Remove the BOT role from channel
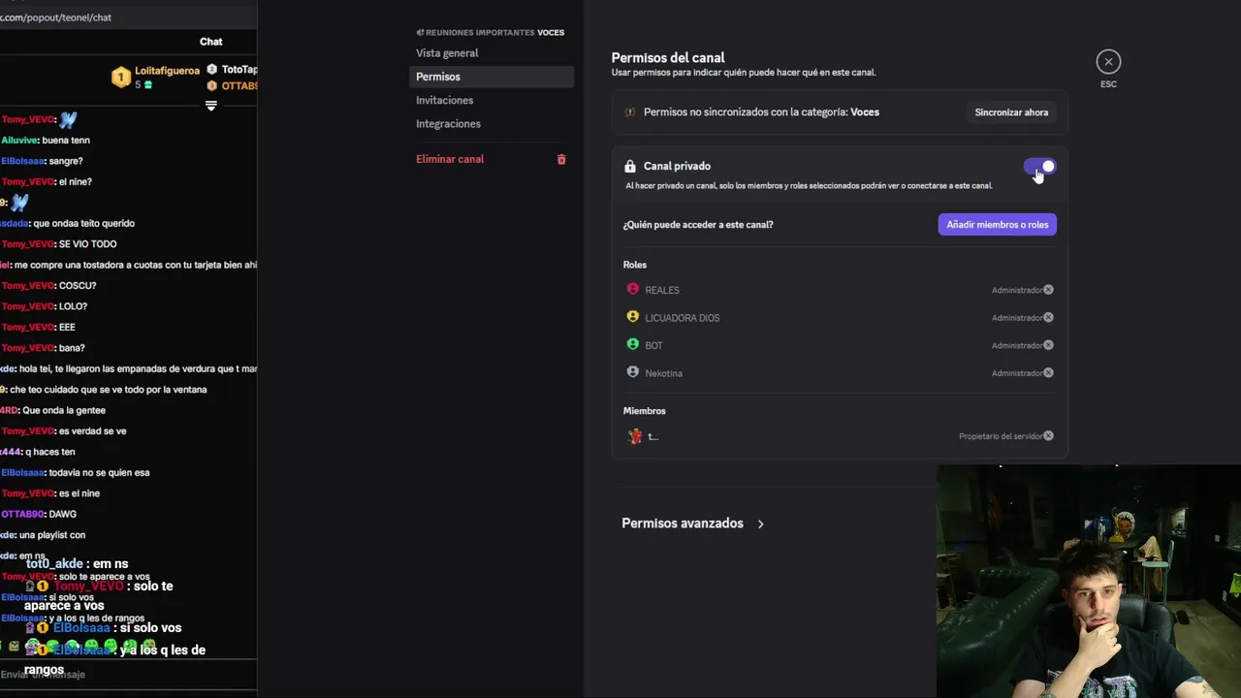The image size is (1241, 698). pos(1048,345)
